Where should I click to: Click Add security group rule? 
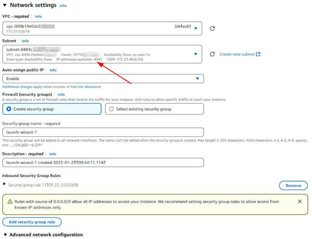pyautogui.click(x=32, y=222)
